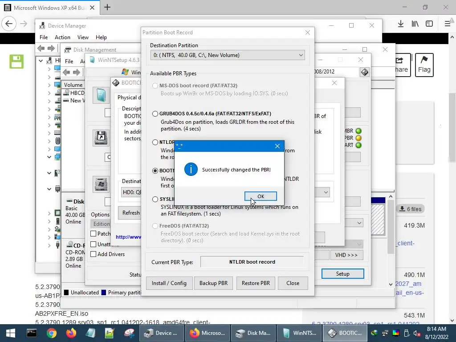Open the browser library icon
Screen dimensions: 456x342
(415, 24)
